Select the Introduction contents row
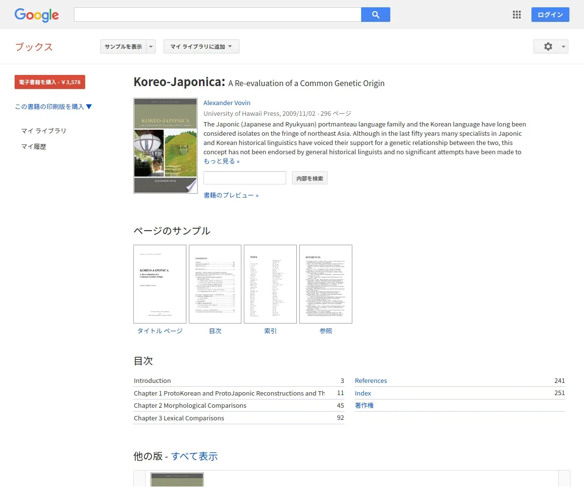This screenshot has width=584, height=488. [x=239, y=381]
